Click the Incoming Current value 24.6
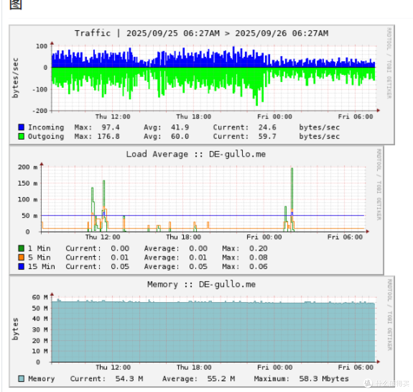413x392 pixels. pyautogui.click(x=267, y=127)
